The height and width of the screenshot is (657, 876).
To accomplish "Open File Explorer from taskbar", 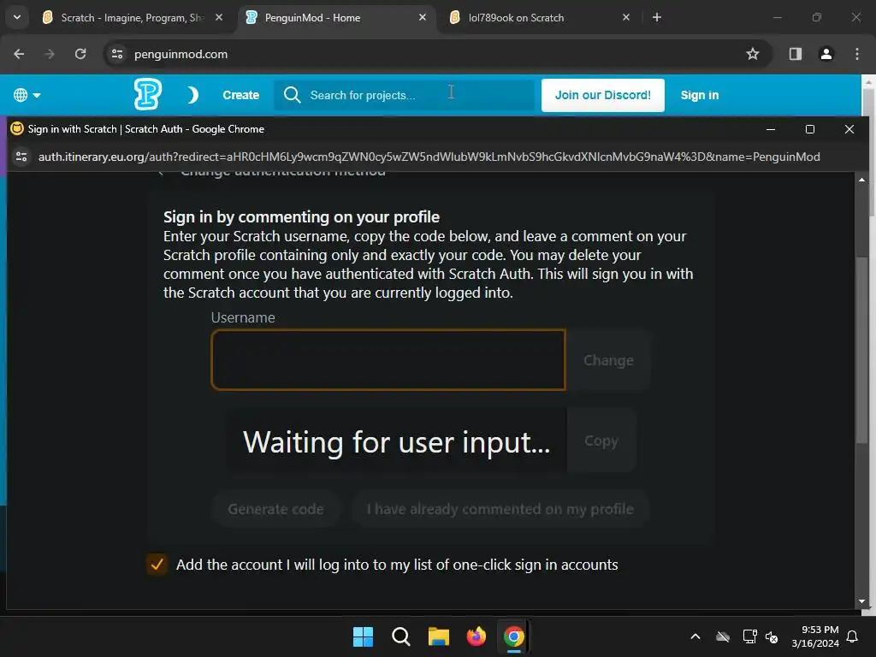I will point(439,636).
